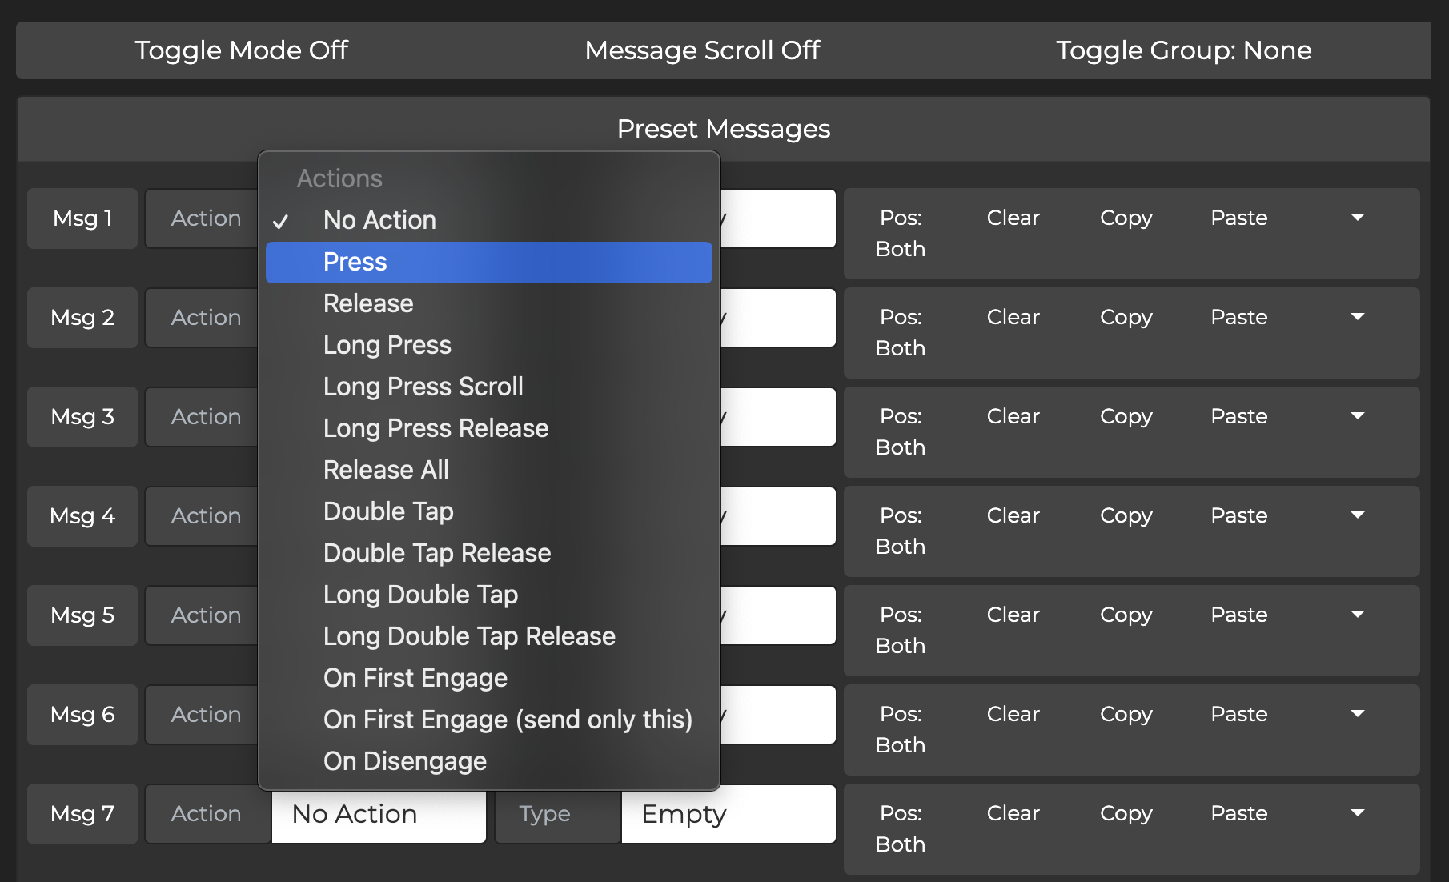The height and width of the screenshot is (882, 1449).
Task: Choose On Disengage from the Actions menu
Action: 404,761
